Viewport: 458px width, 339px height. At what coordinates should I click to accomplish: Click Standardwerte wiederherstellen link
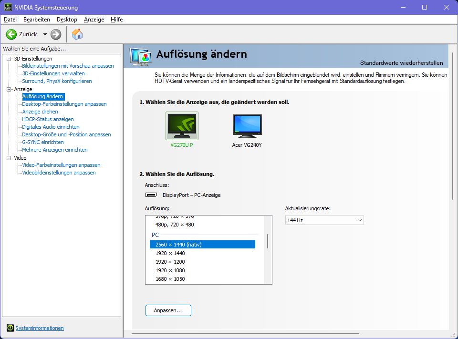[401, 63]
